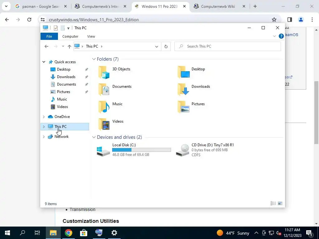Bookmark this page with the star icon
Screen dimensions: 319x239
(x=274, y=20)
